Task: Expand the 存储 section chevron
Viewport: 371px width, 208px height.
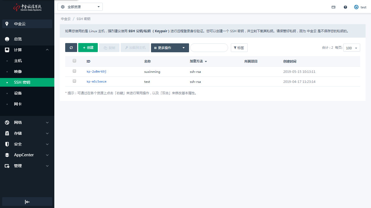Action: point(47,134)
